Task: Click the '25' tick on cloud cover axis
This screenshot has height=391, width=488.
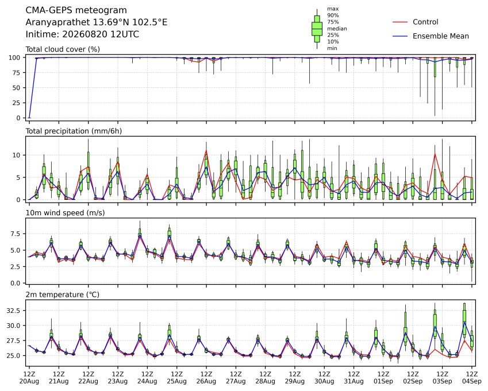Action: pos(16,103)
